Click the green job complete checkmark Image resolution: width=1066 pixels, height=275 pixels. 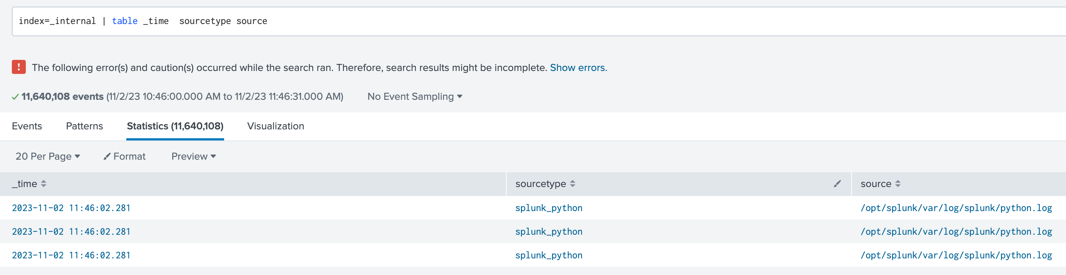coord(15,97)
